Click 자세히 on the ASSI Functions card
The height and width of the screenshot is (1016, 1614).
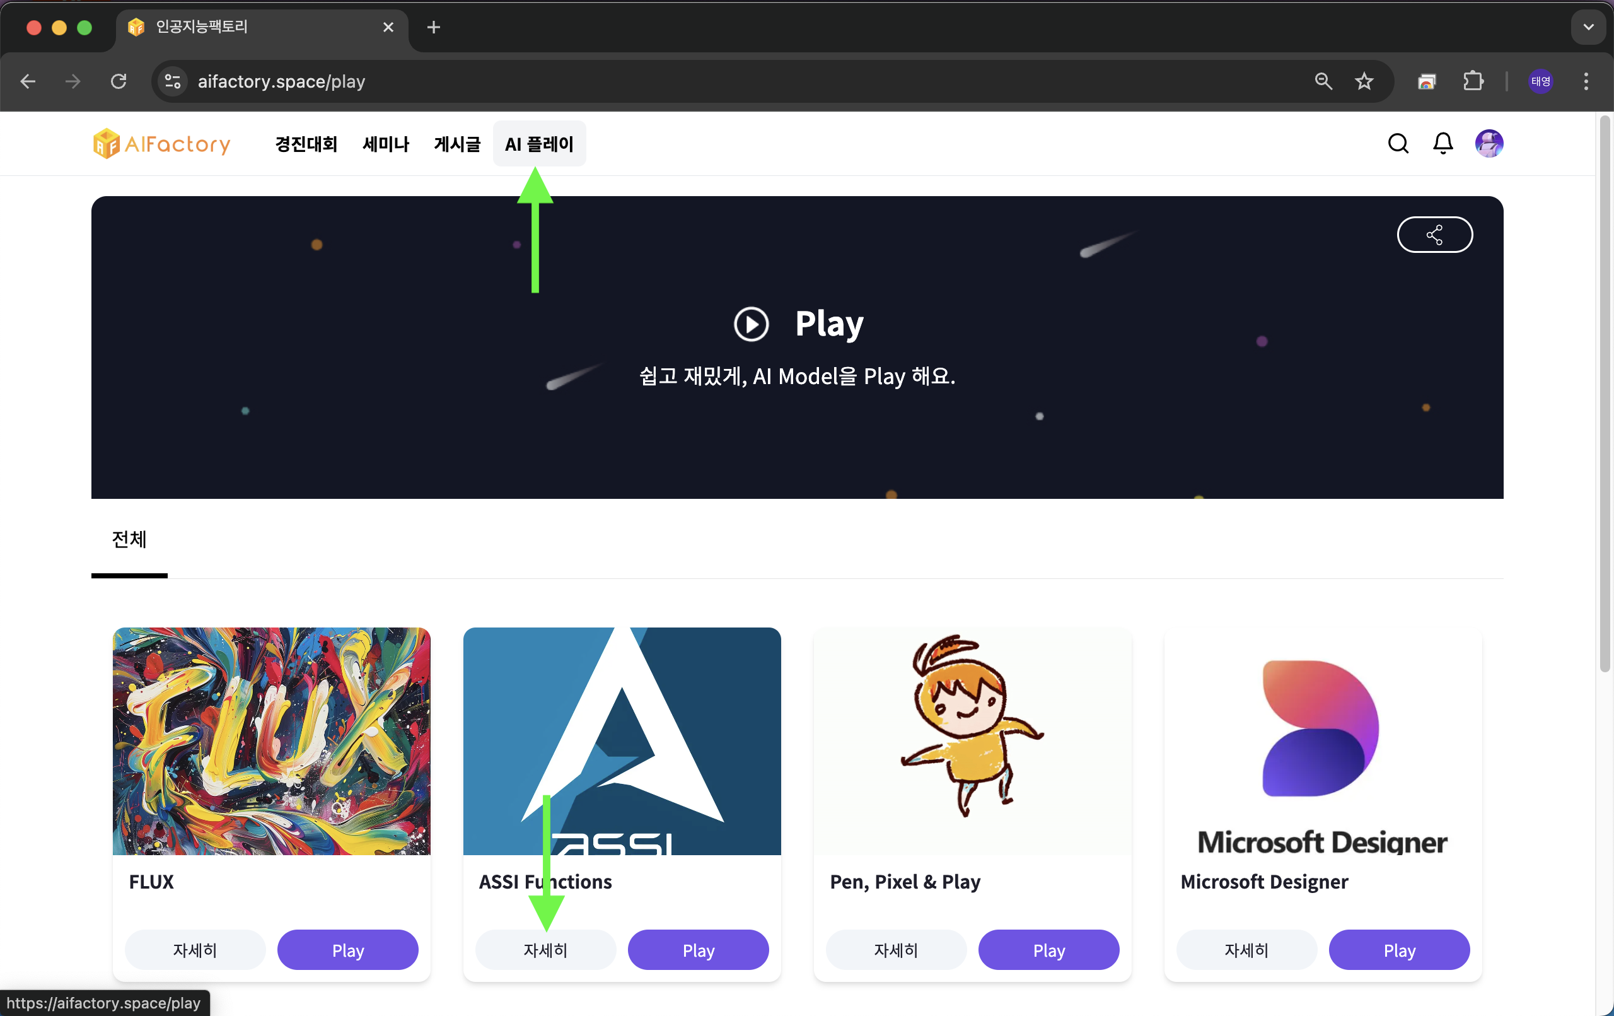click(545, 950)
